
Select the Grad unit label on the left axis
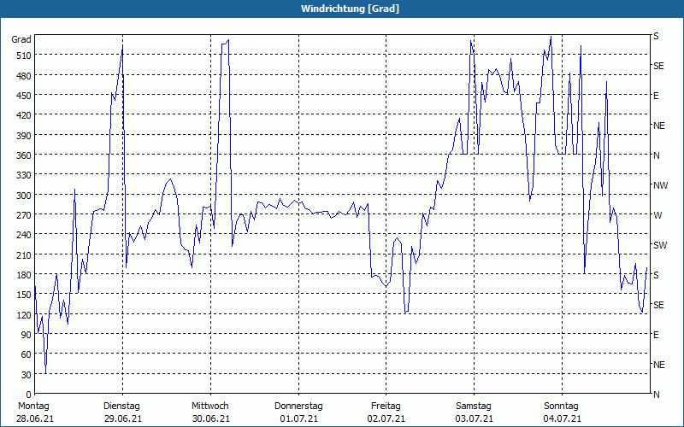coord(21,39)
